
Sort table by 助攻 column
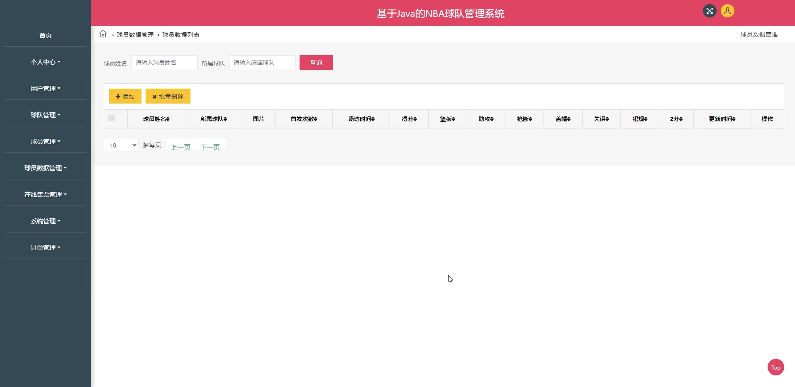point(486,119)
